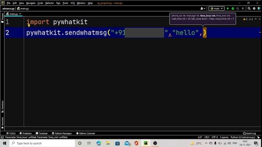Image resolution: width=262 pixels, height=147 pixels.
Task: Open the Run menu
Action: (x=58, y=3)
